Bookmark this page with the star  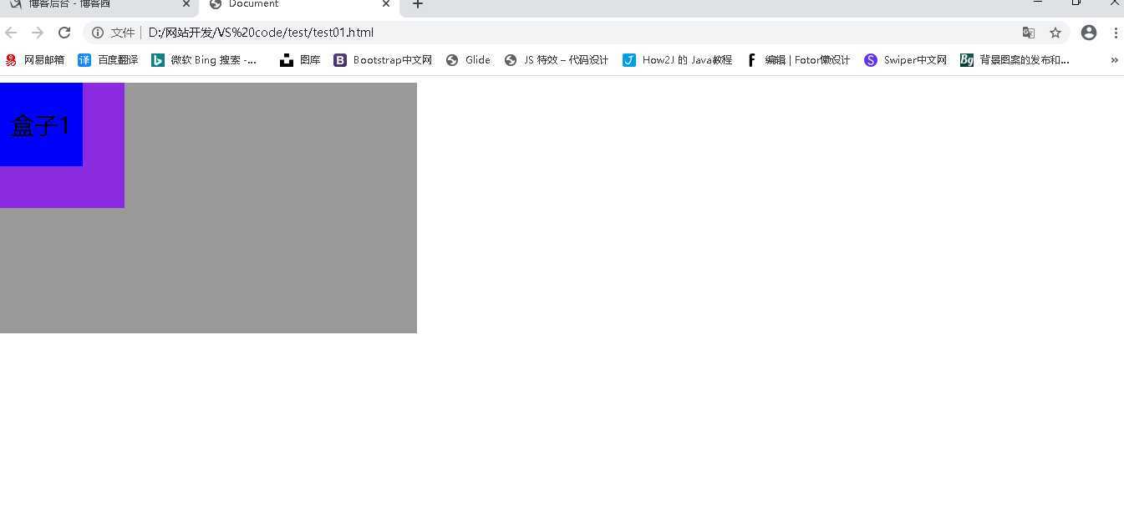coord(1055,33)
